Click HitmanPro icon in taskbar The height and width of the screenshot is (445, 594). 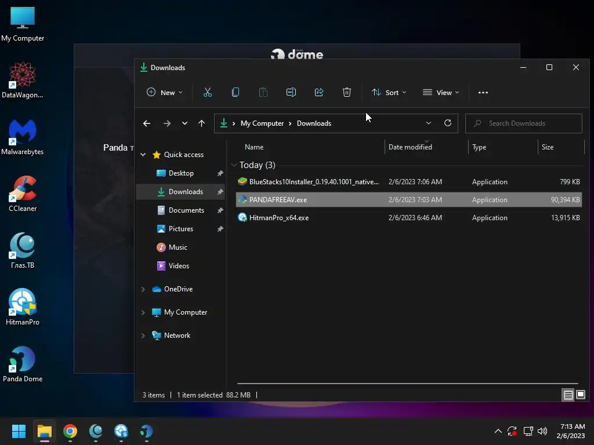click(x=121, y=431)
